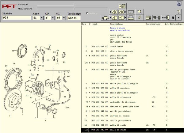Click the 'freno a disco' heading link
Image resolution: width=184 pixels, height=133 pixels.
coord(117,28)
